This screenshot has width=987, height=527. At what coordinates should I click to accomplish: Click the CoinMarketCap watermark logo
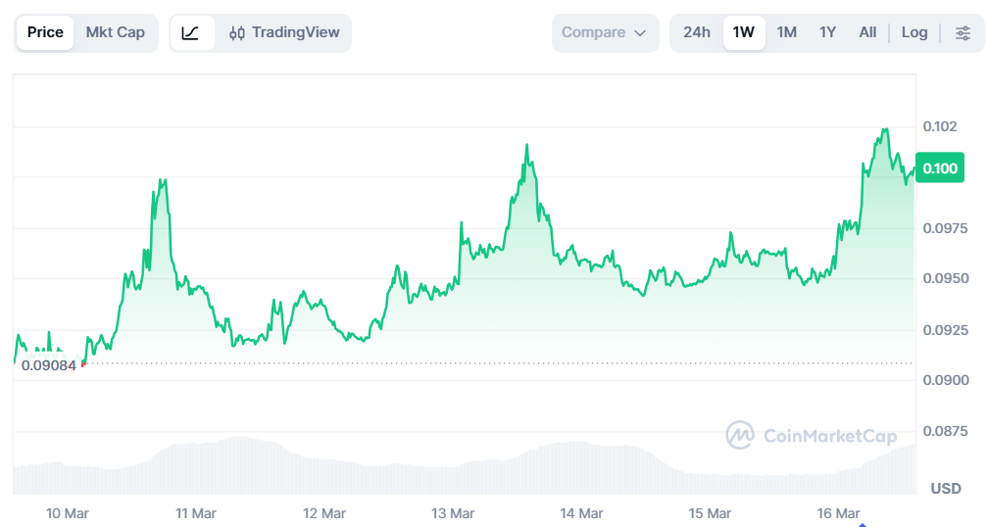click(812, 435)
